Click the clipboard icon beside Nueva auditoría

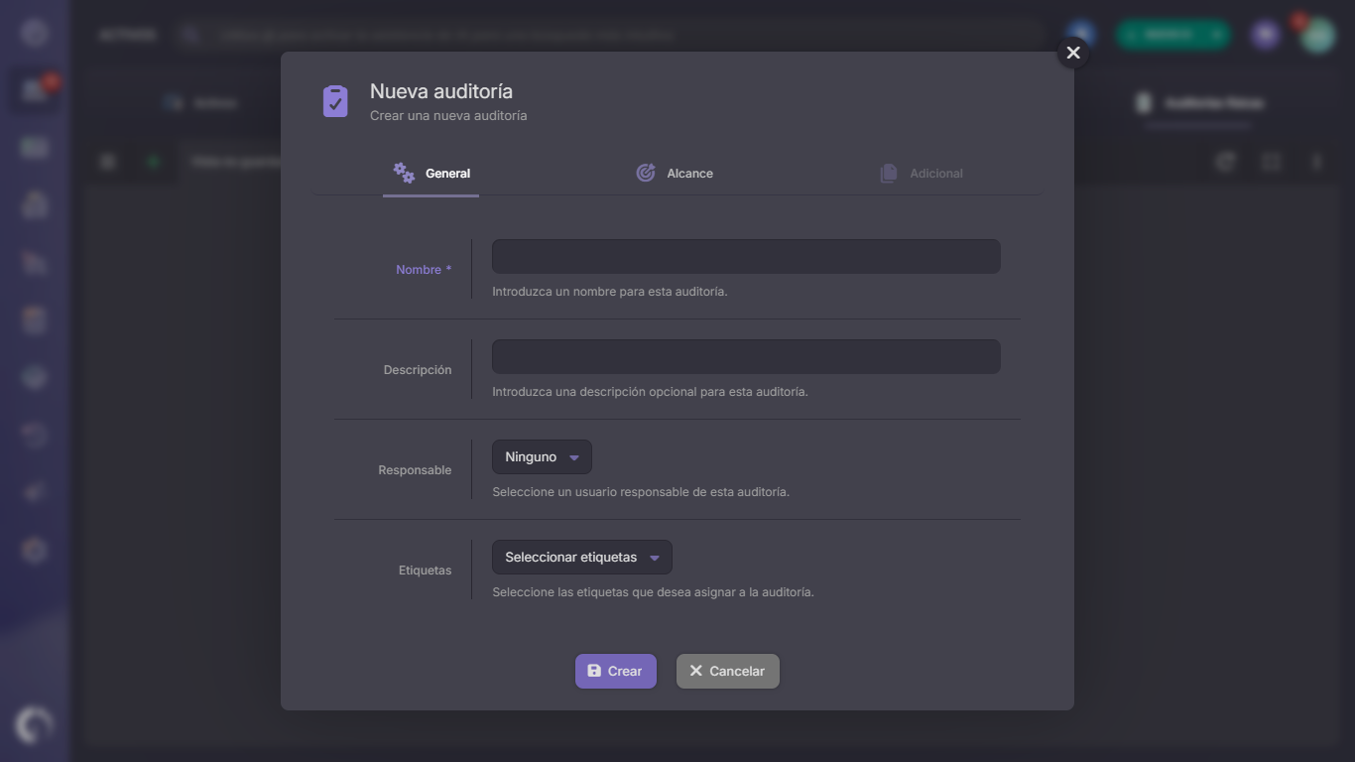click(335, 101)
